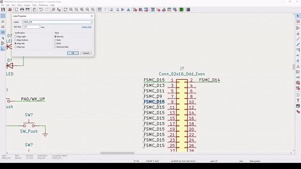
Task: Click the Zoom Out icon
Action: 76,9
